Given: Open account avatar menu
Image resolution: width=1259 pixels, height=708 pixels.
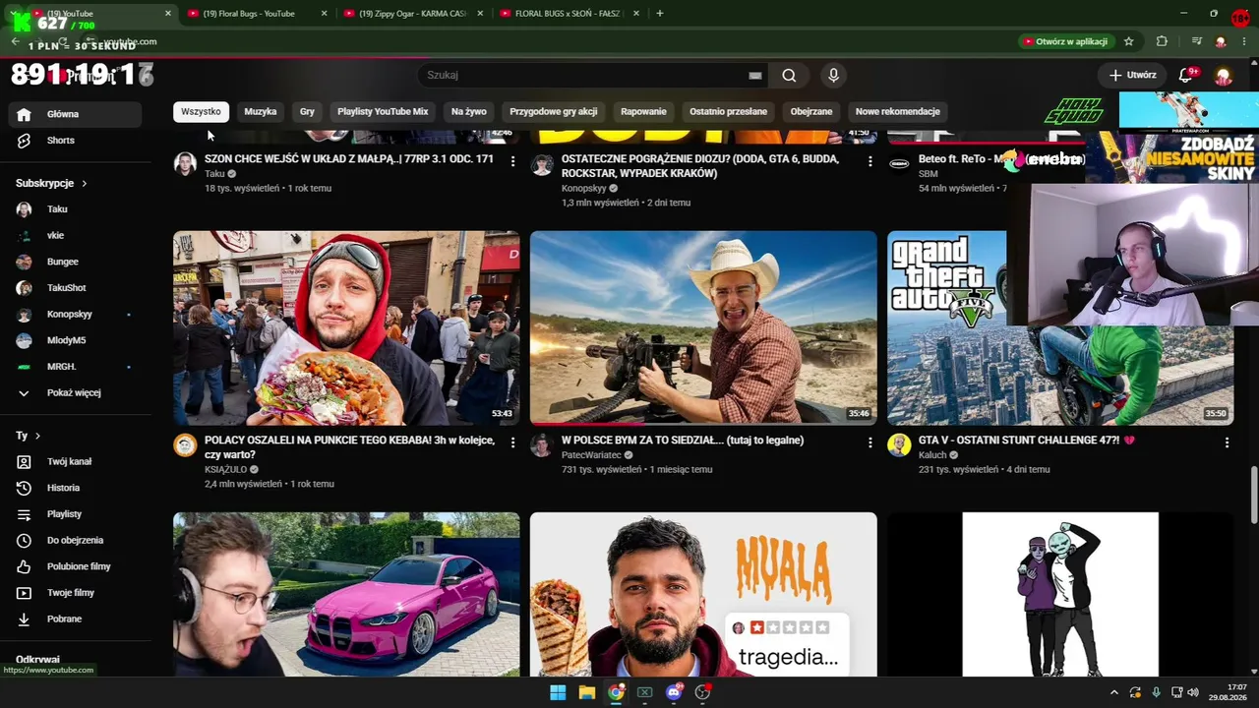Looking at the screenshot, I should click(x=1224, y=76).
